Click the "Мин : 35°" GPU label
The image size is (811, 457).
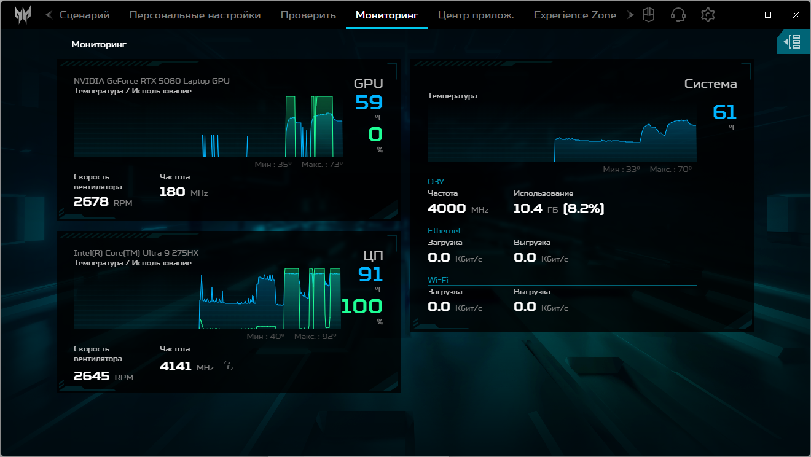273,165
